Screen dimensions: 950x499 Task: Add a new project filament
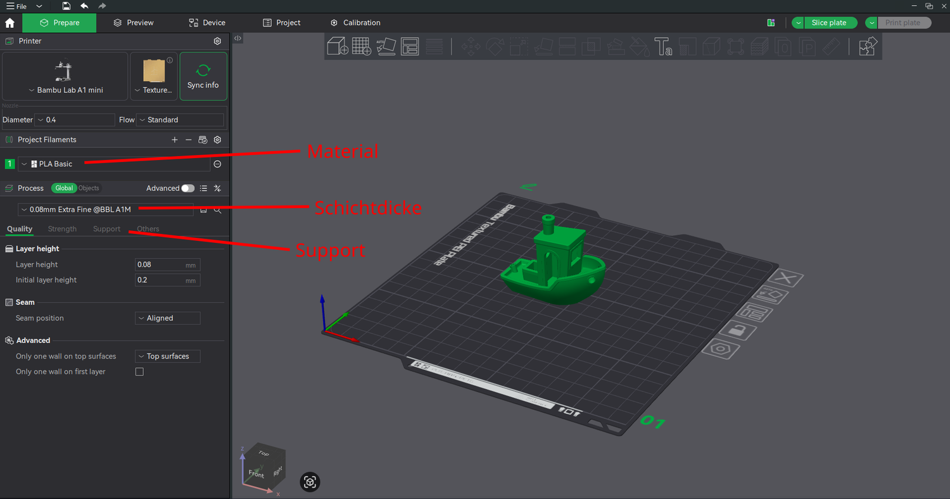pos(175,140)
